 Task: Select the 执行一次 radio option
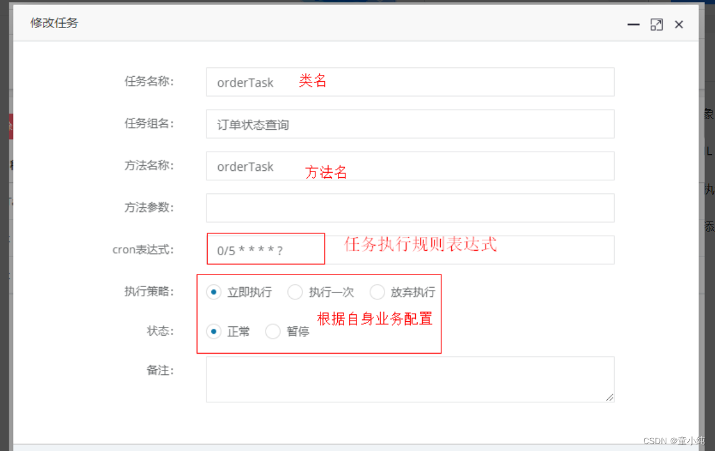(295, 292)
